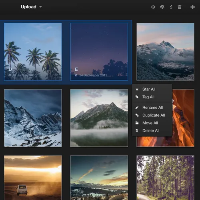200x200 pixels.
Task: Open the snowy mountain peaks photo
Action: click(33, 118)
